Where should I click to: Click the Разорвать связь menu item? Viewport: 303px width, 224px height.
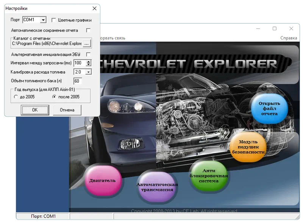(x=112, y=38)
